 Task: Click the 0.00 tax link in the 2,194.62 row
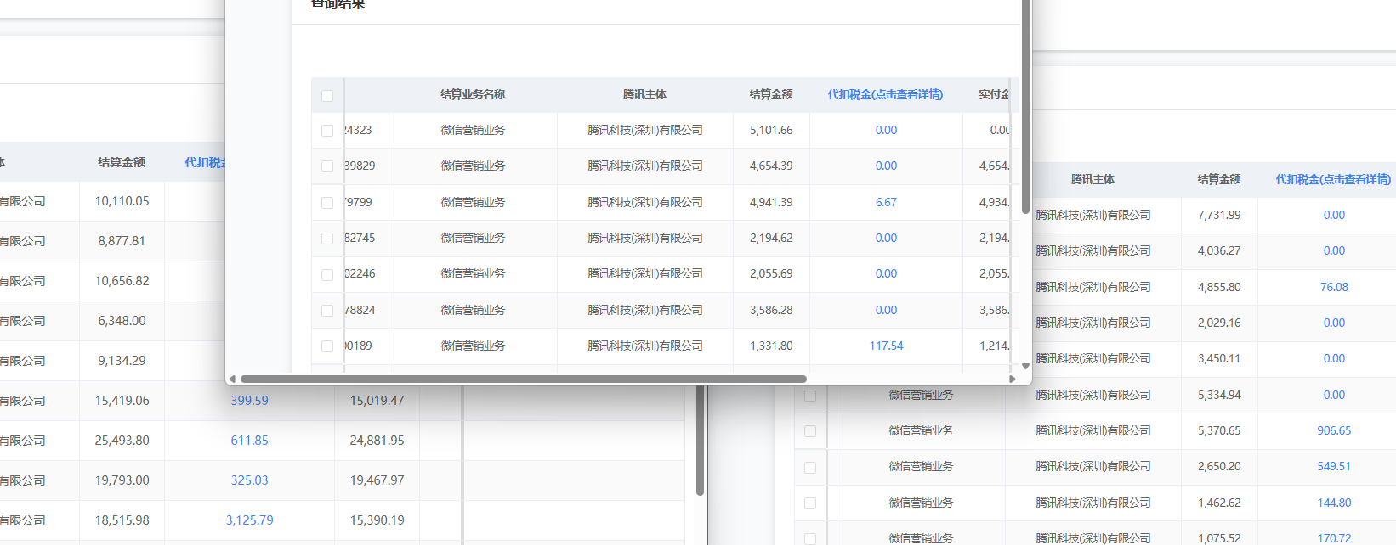pyautogui.click(x=886, y=238)
